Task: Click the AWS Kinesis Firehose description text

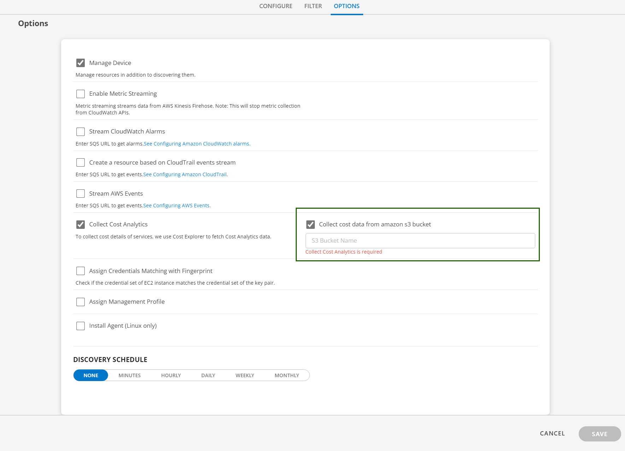Action: (188, 109)
